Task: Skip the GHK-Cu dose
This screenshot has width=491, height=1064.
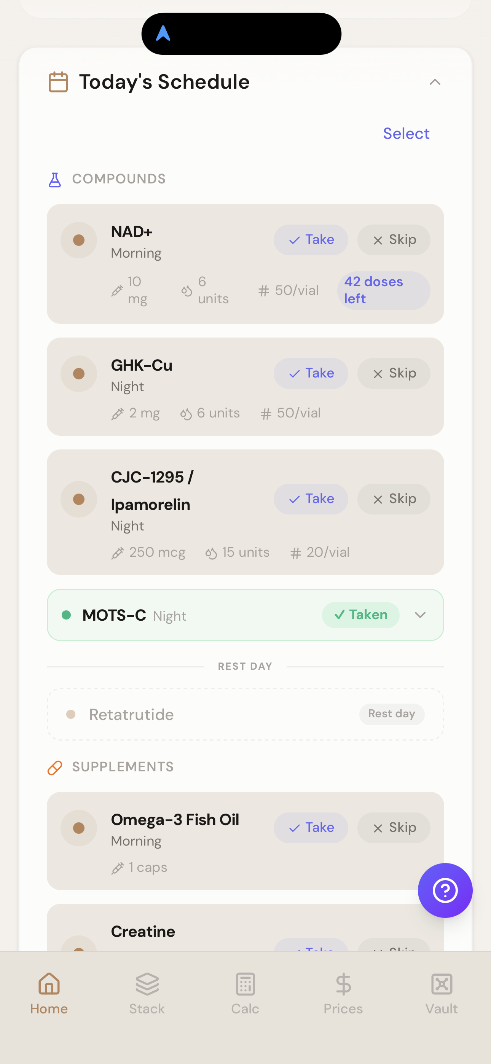Action: pos(394,373)
